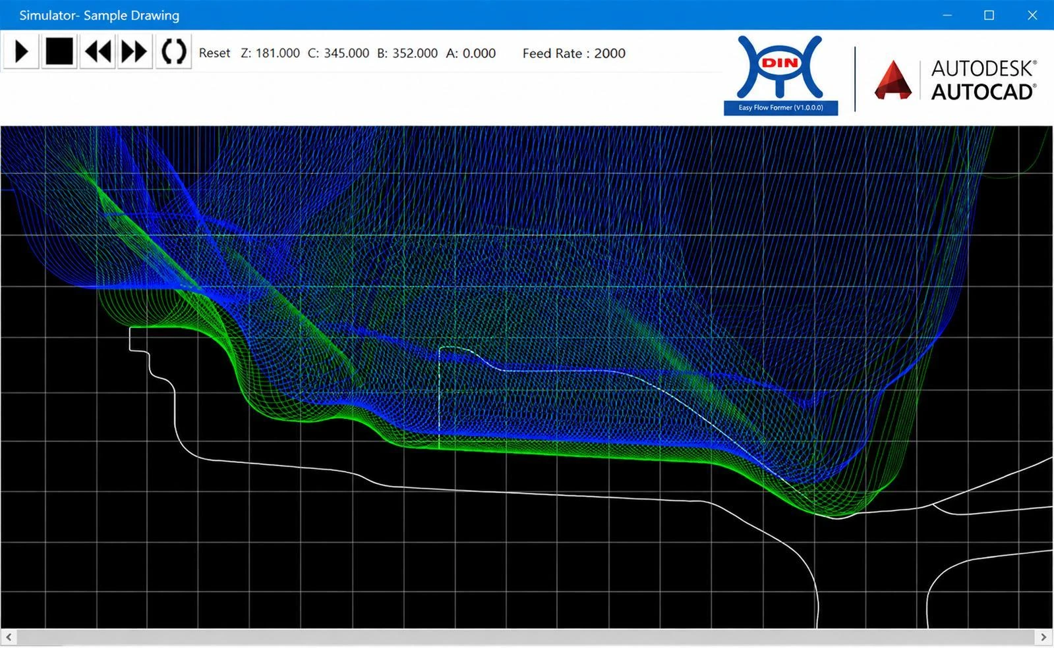Click the Reset label
Screen dimensions: 1054x648
tap(214, 53)
